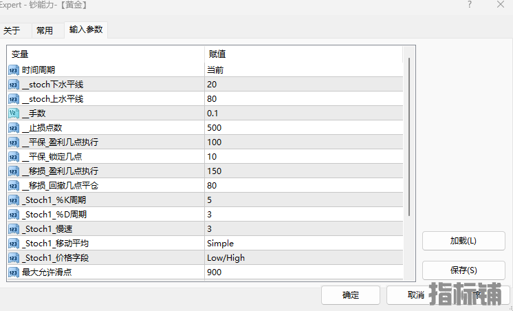Click the icon beside __移损_盈利几点执行
The height and width of the screenshot is (311, 513).
pyautogui.click(x=14, y=171)
